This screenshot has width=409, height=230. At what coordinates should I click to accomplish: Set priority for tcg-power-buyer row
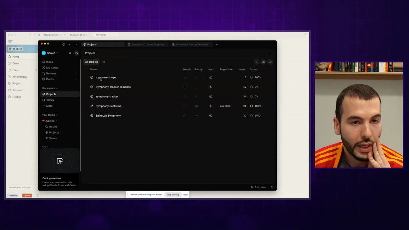(x=196, y=77)
